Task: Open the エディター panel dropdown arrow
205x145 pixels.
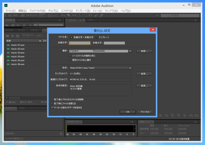Action: pos(80,20)
